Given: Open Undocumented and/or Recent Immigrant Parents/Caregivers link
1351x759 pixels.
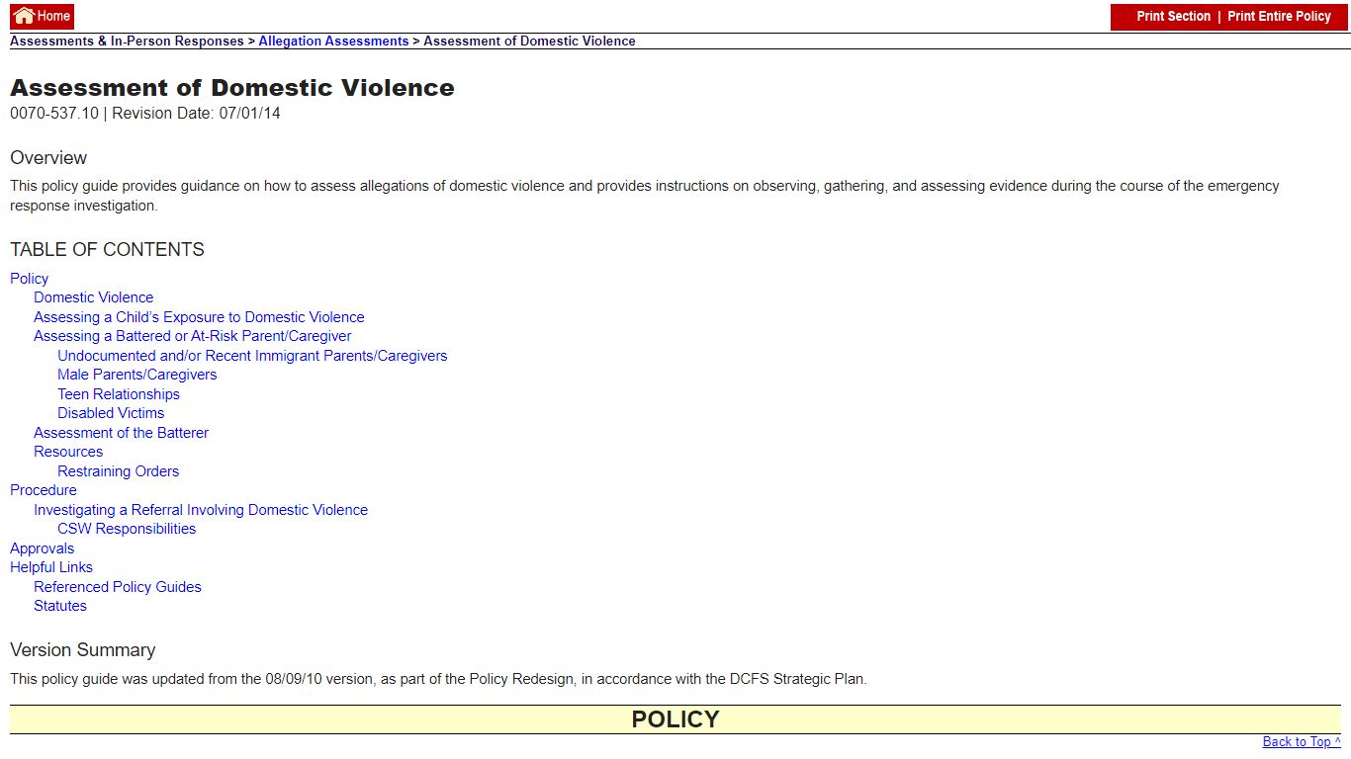Looking at the screenshot, I should 252,356.
